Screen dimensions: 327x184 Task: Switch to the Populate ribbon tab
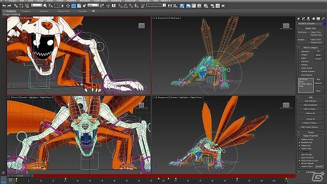83,11
